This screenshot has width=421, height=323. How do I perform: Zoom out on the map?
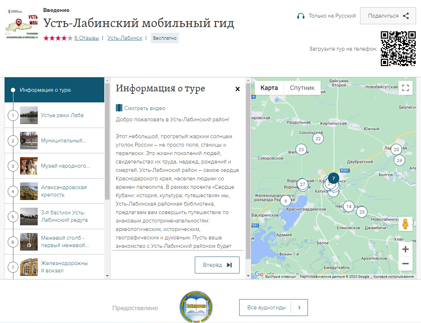(405, 264)
